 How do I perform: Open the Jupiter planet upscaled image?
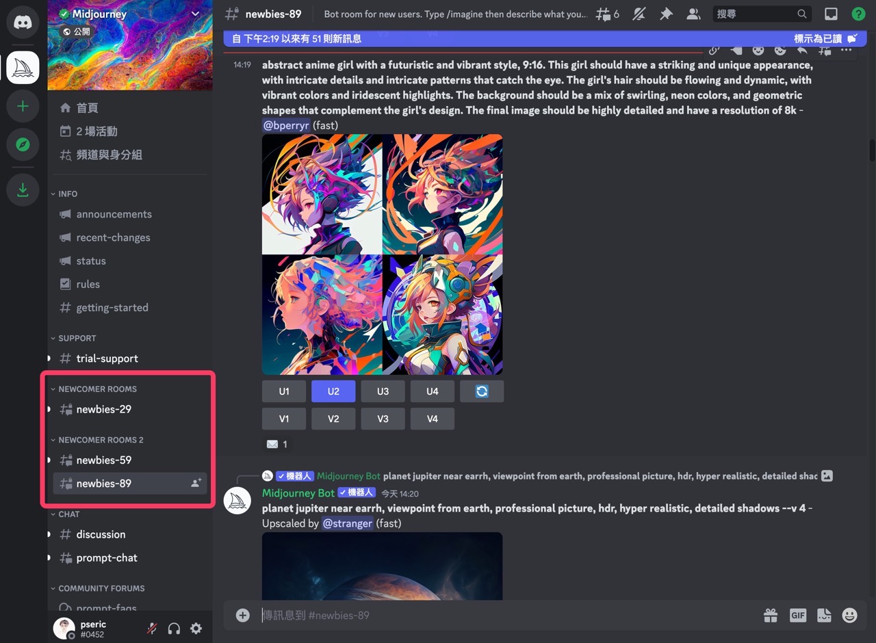click(383, 567)
